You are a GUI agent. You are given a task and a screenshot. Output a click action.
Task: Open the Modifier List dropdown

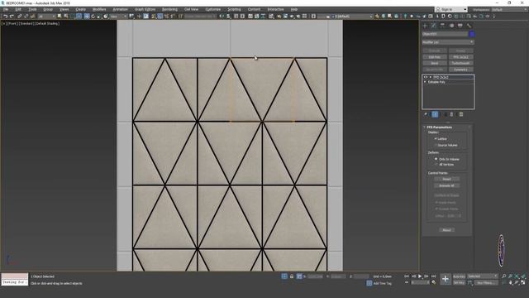448,42
